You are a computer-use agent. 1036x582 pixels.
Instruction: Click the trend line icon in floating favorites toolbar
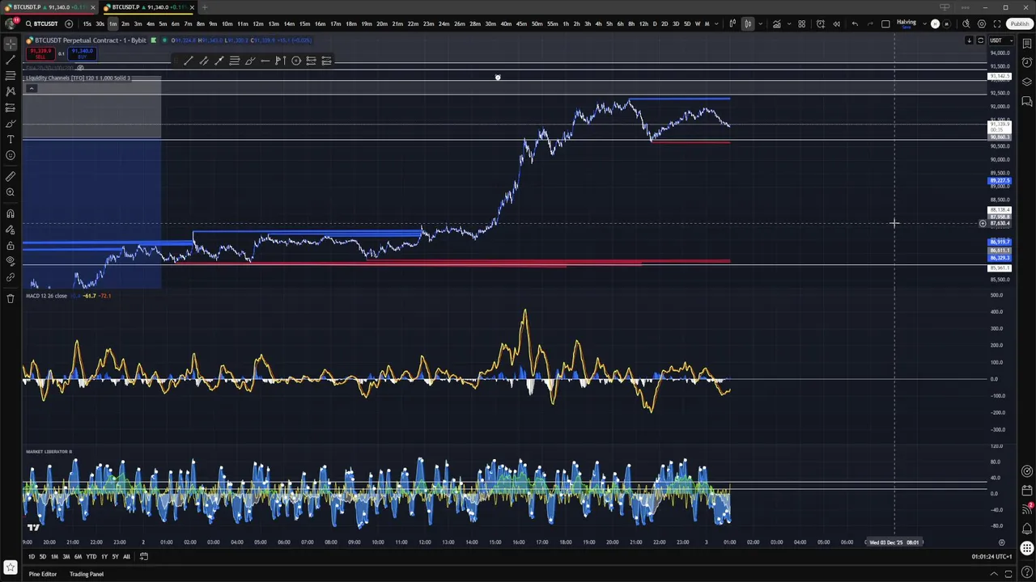click(189, 61)
